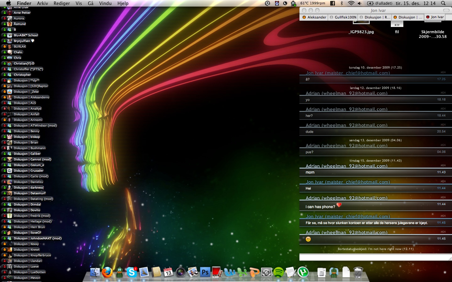The height and width of the screenshot is (282, 452).
Task: Select contact Brynjulfsen with heart
Action: (24, 41)
